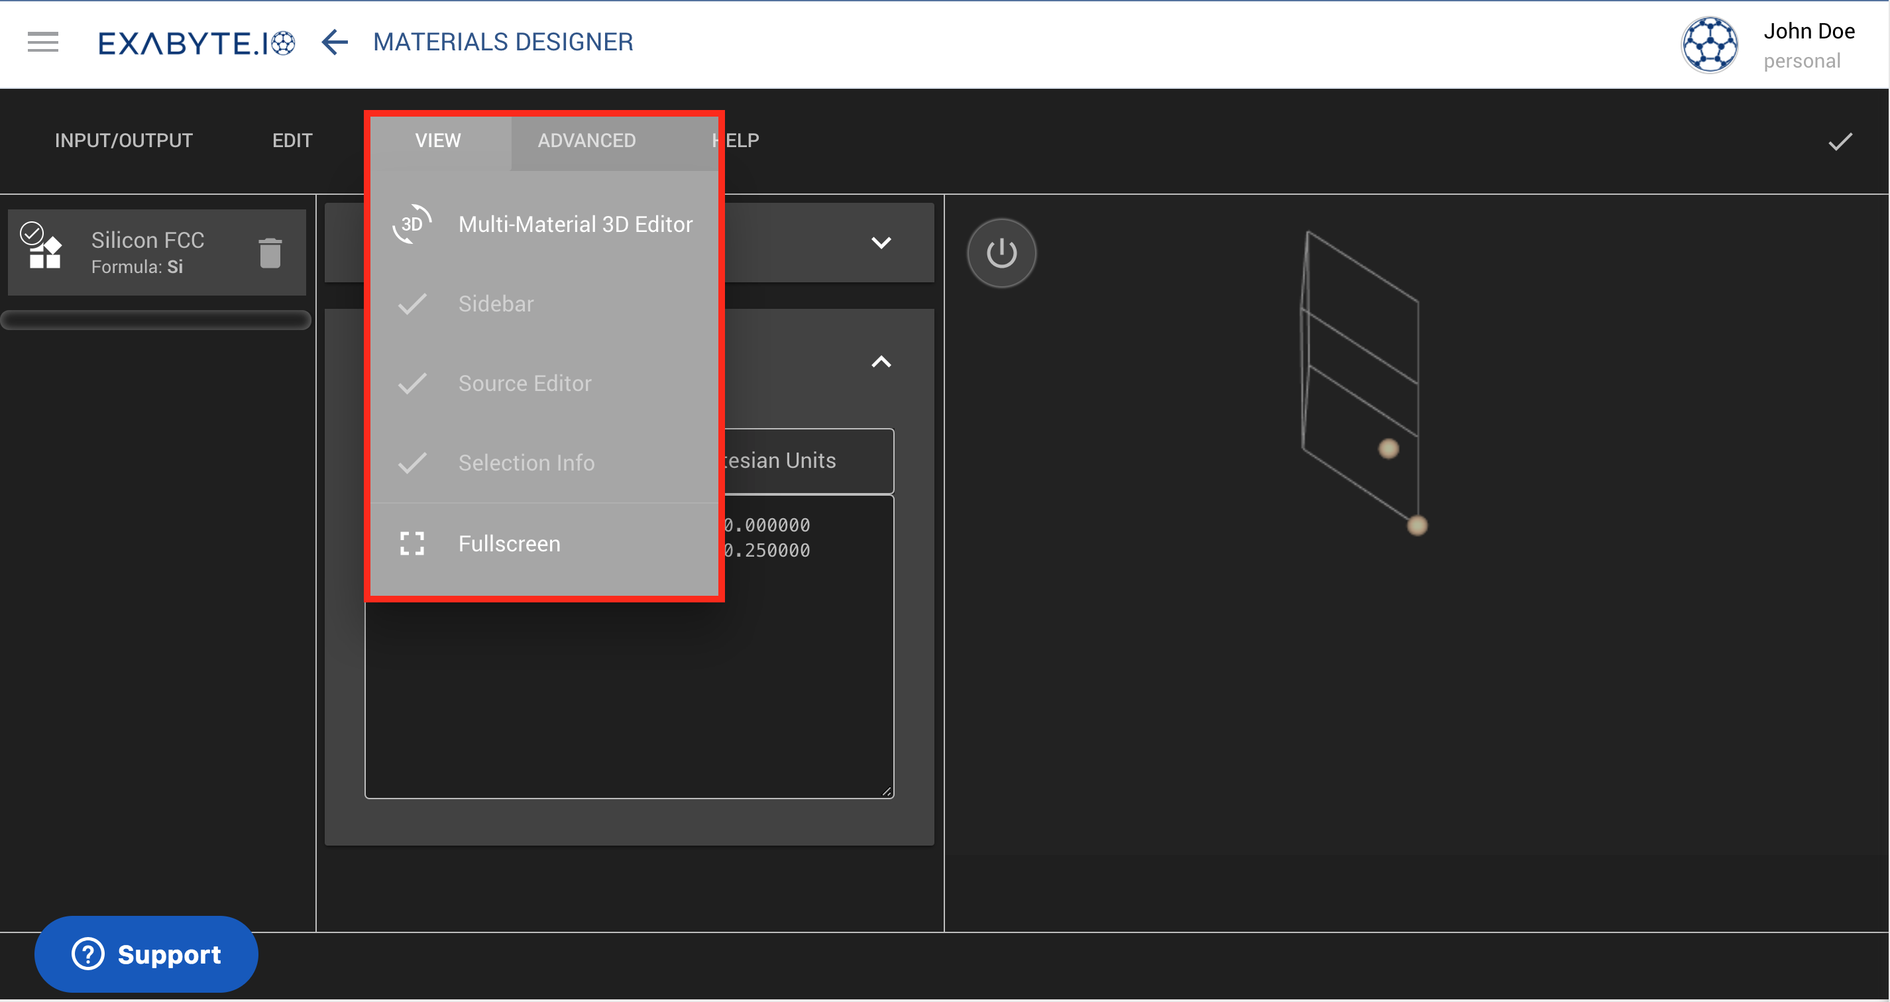Click the John Doe account avatar
This screenshot has width=1890, height=1002.
click(1709, 45)
